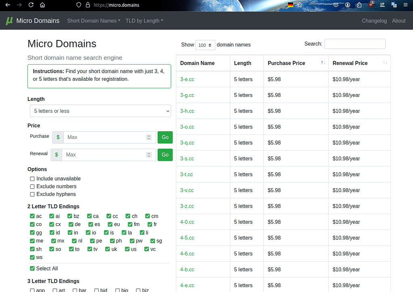Open the Changelog page

coord(374,21)
